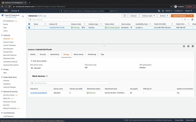Switch to the Networking tab
The width and height of the screenshot is (196, 122).
[55, 54]
